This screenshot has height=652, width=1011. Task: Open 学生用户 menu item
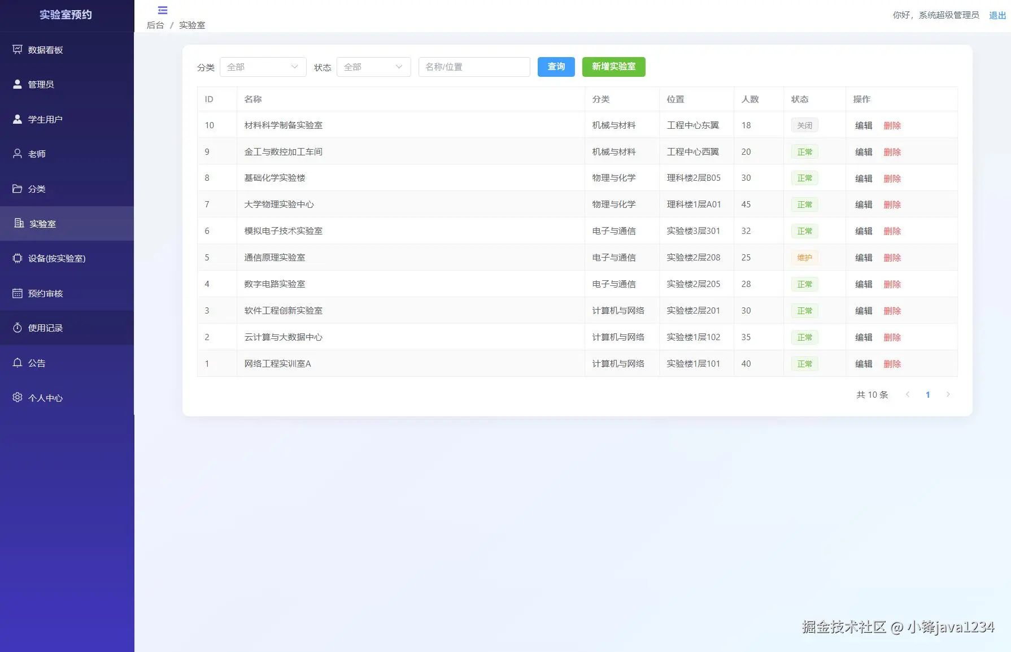(67, 119)
